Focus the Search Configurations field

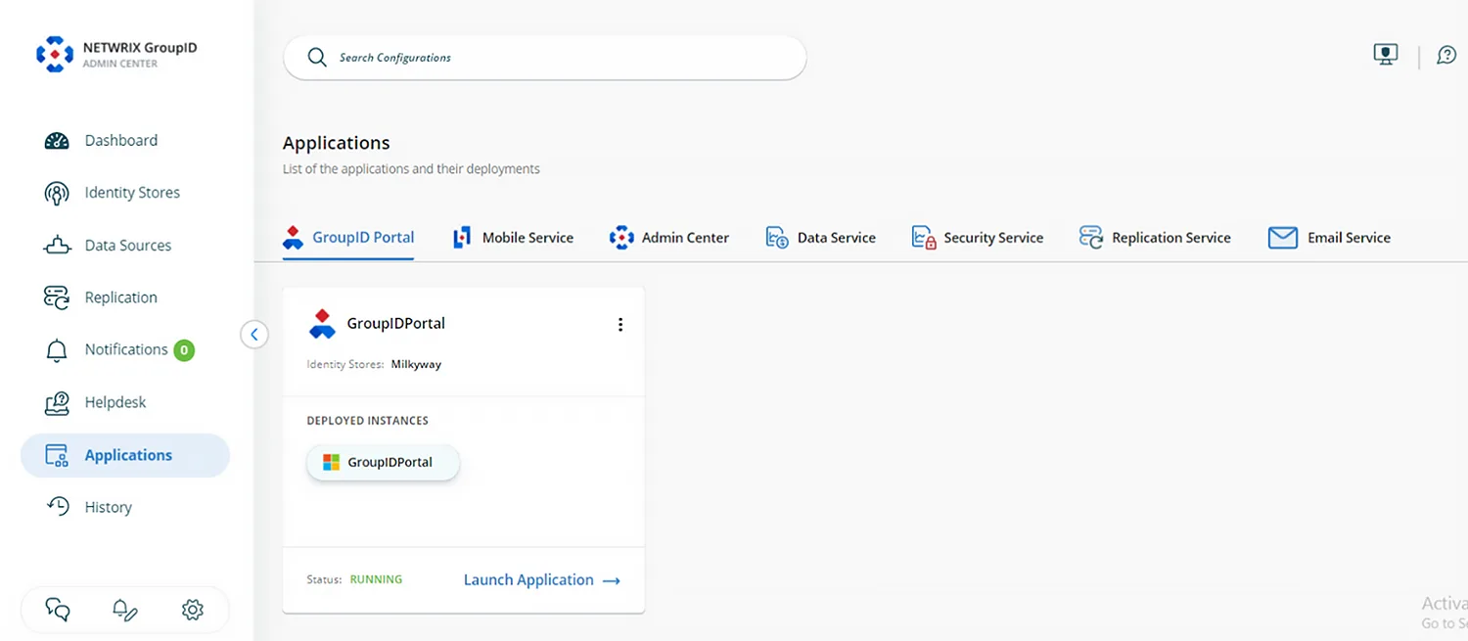544,58
